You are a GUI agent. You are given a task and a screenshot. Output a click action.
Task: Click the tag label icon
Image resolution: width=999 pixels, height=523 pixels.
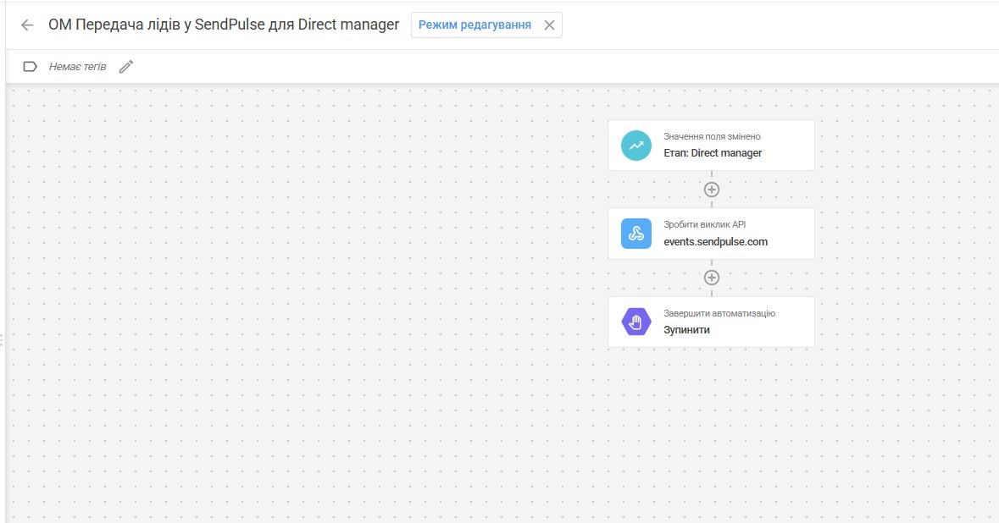point(30,66)
